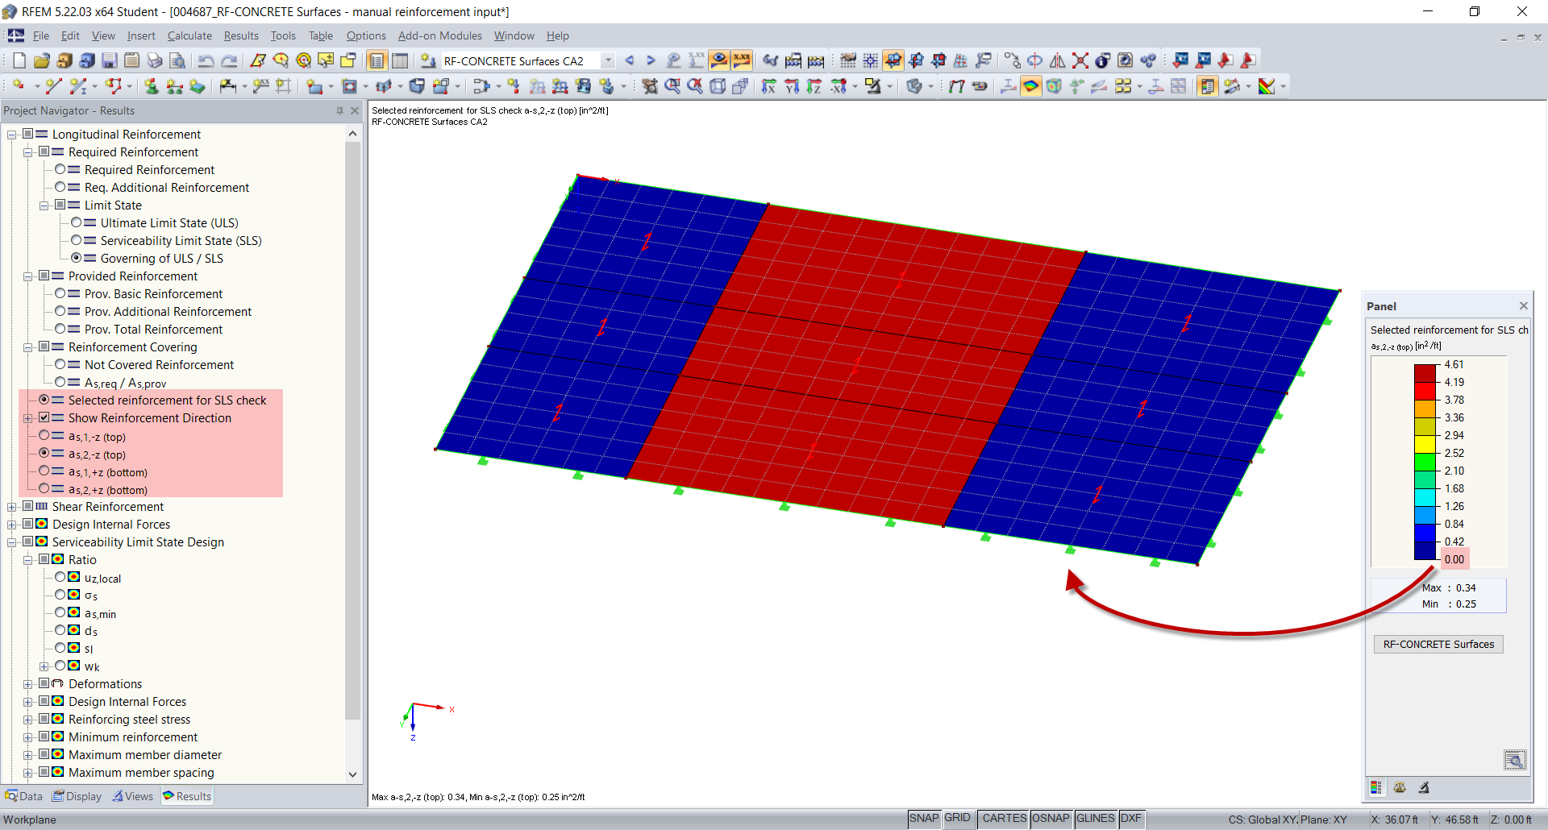Select the Print icon
The image size is (1548, 830).
pos(154,60)
